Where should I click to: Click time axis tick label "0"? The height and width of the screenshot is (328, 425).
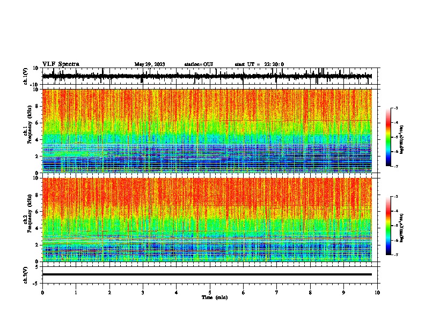(42, 293)
